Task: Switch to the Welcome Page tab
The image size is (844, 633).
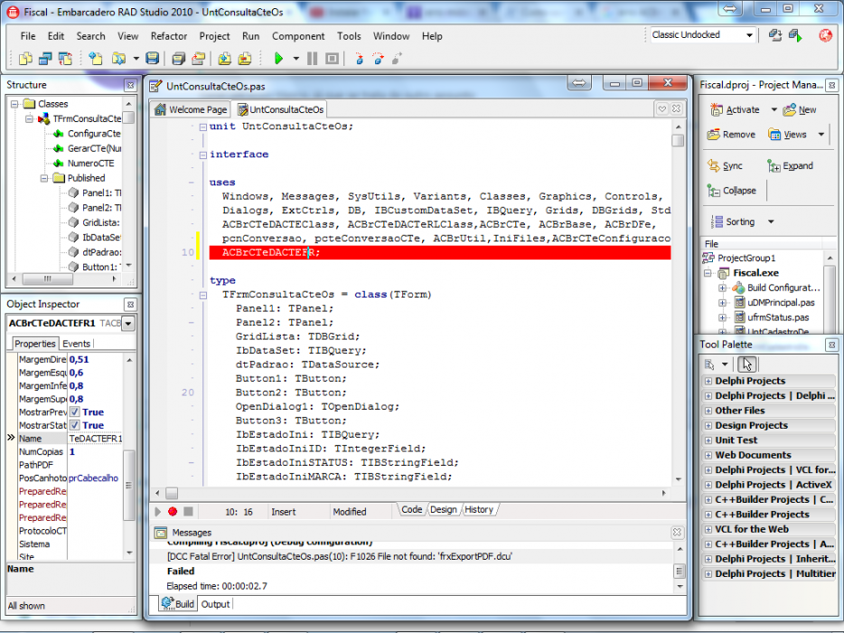Action: point(191,110)
